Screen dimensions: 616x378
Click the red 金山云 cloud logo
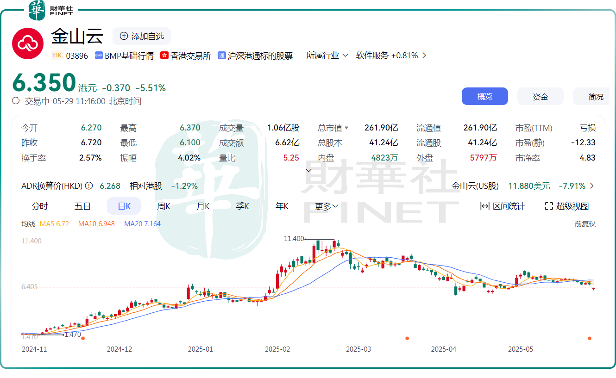(28, 43)
